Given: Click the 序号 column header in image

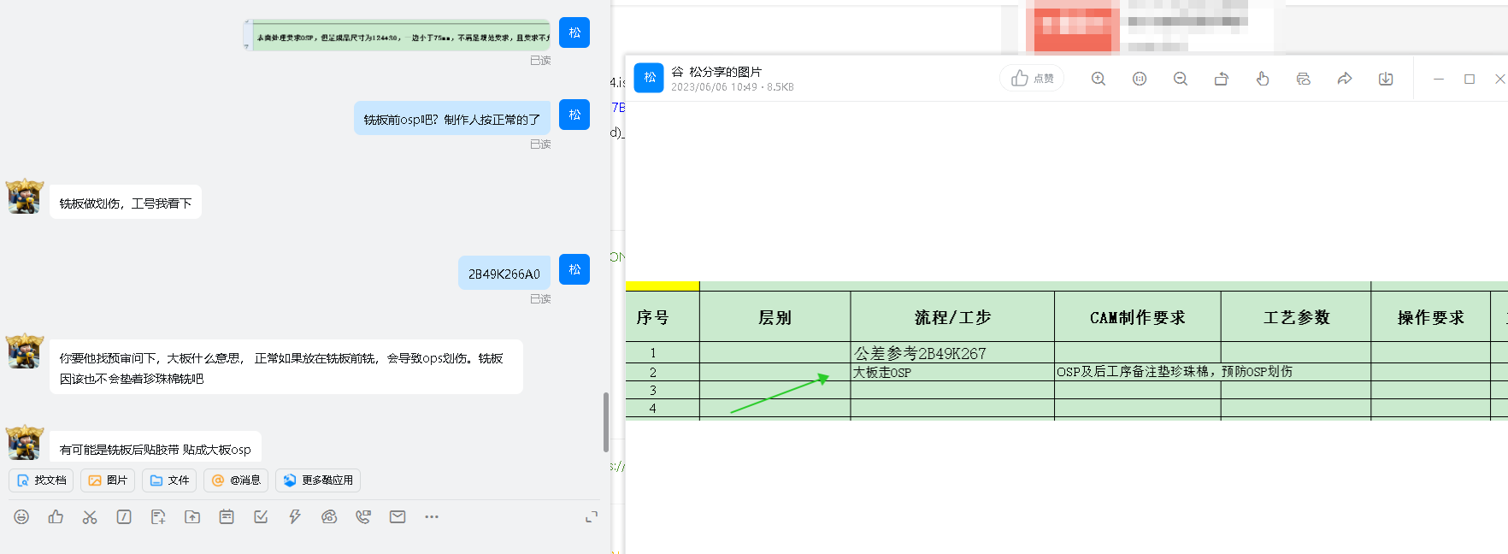Looking at the screenshot, I should point(653,317).
